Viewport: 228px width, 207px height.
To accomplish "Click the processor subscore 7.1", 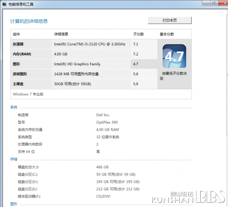I will [136, 44].
